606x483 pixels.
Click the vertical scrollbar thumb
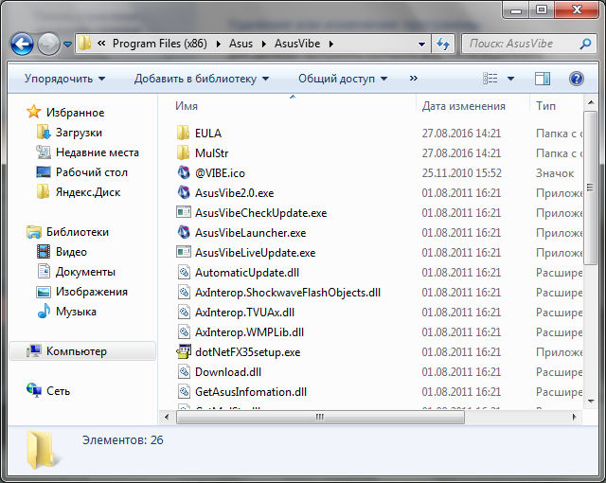591,188
